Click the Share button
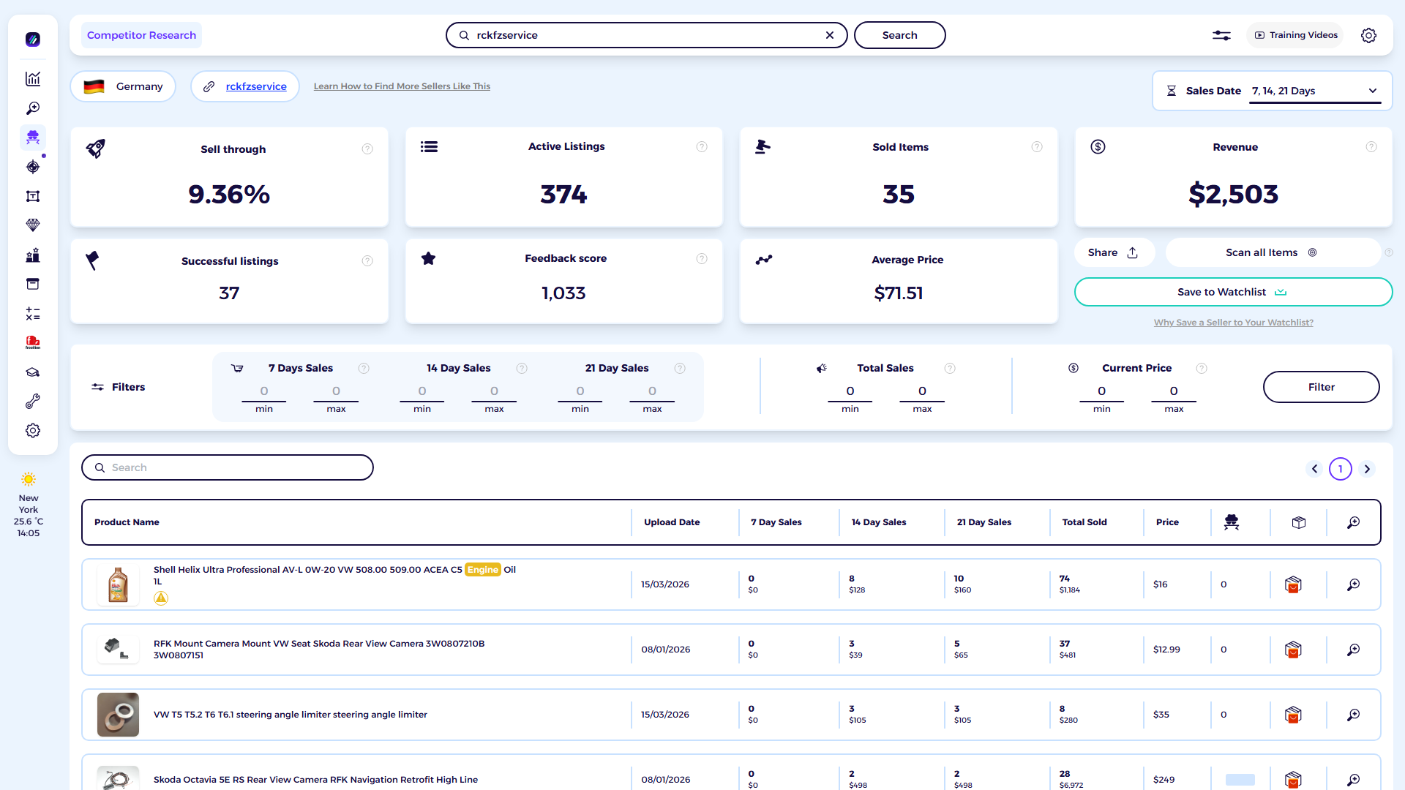This screenshot has height=790, width=1405. [x=1114, y=252]
